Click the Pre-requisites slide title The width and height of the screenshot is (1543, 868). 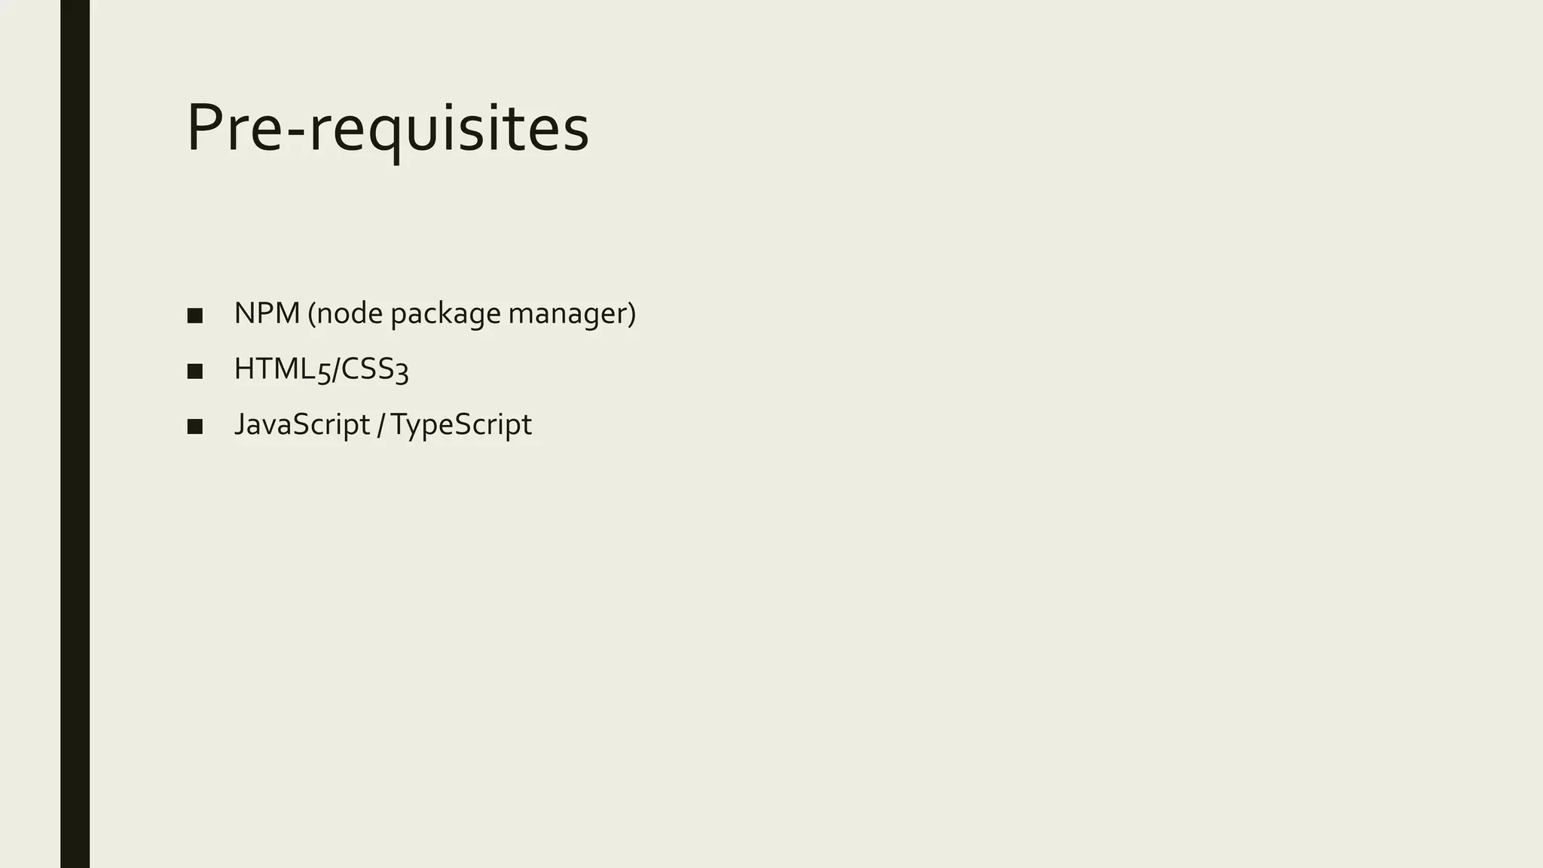tap(387, 128)
